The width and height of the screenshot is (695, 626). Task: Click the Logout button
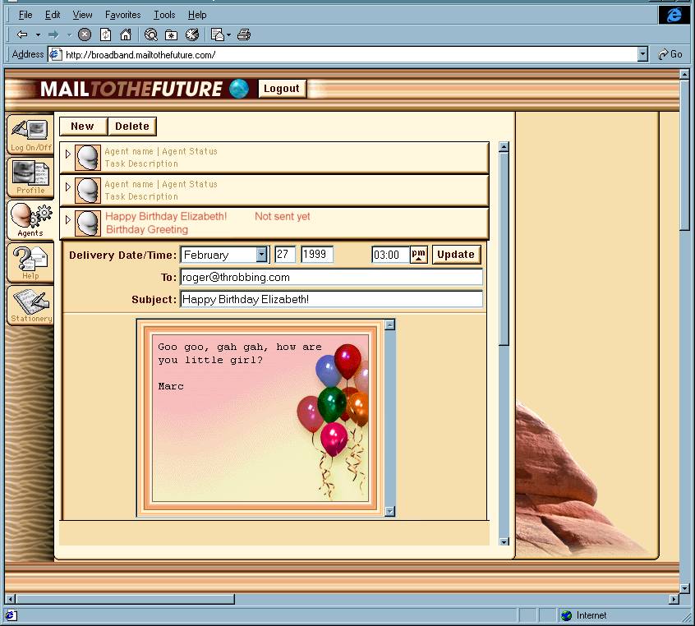pos(282,89)
